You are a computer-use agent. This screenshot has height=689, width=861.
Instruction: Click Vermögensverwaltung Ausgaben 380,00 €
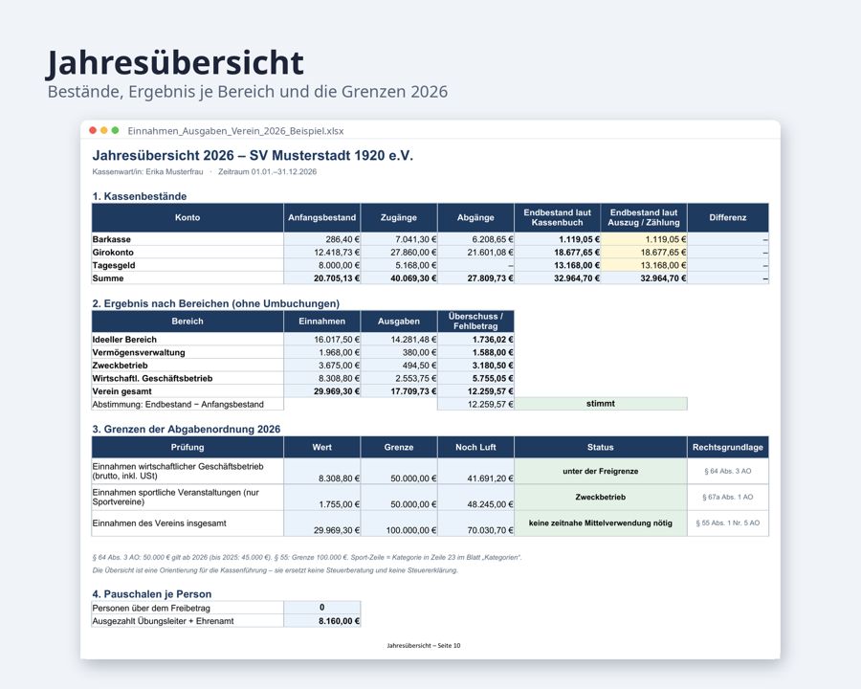[x=399, y=352]
